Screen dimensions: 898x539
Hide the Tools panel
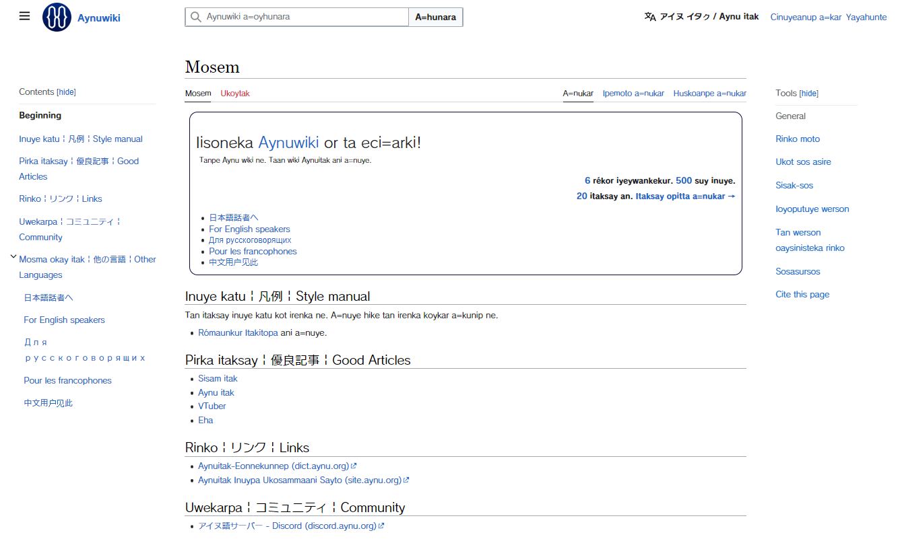point(808,94)
